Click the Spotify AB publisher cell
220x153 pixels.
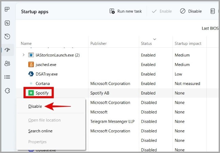(99, 93)
